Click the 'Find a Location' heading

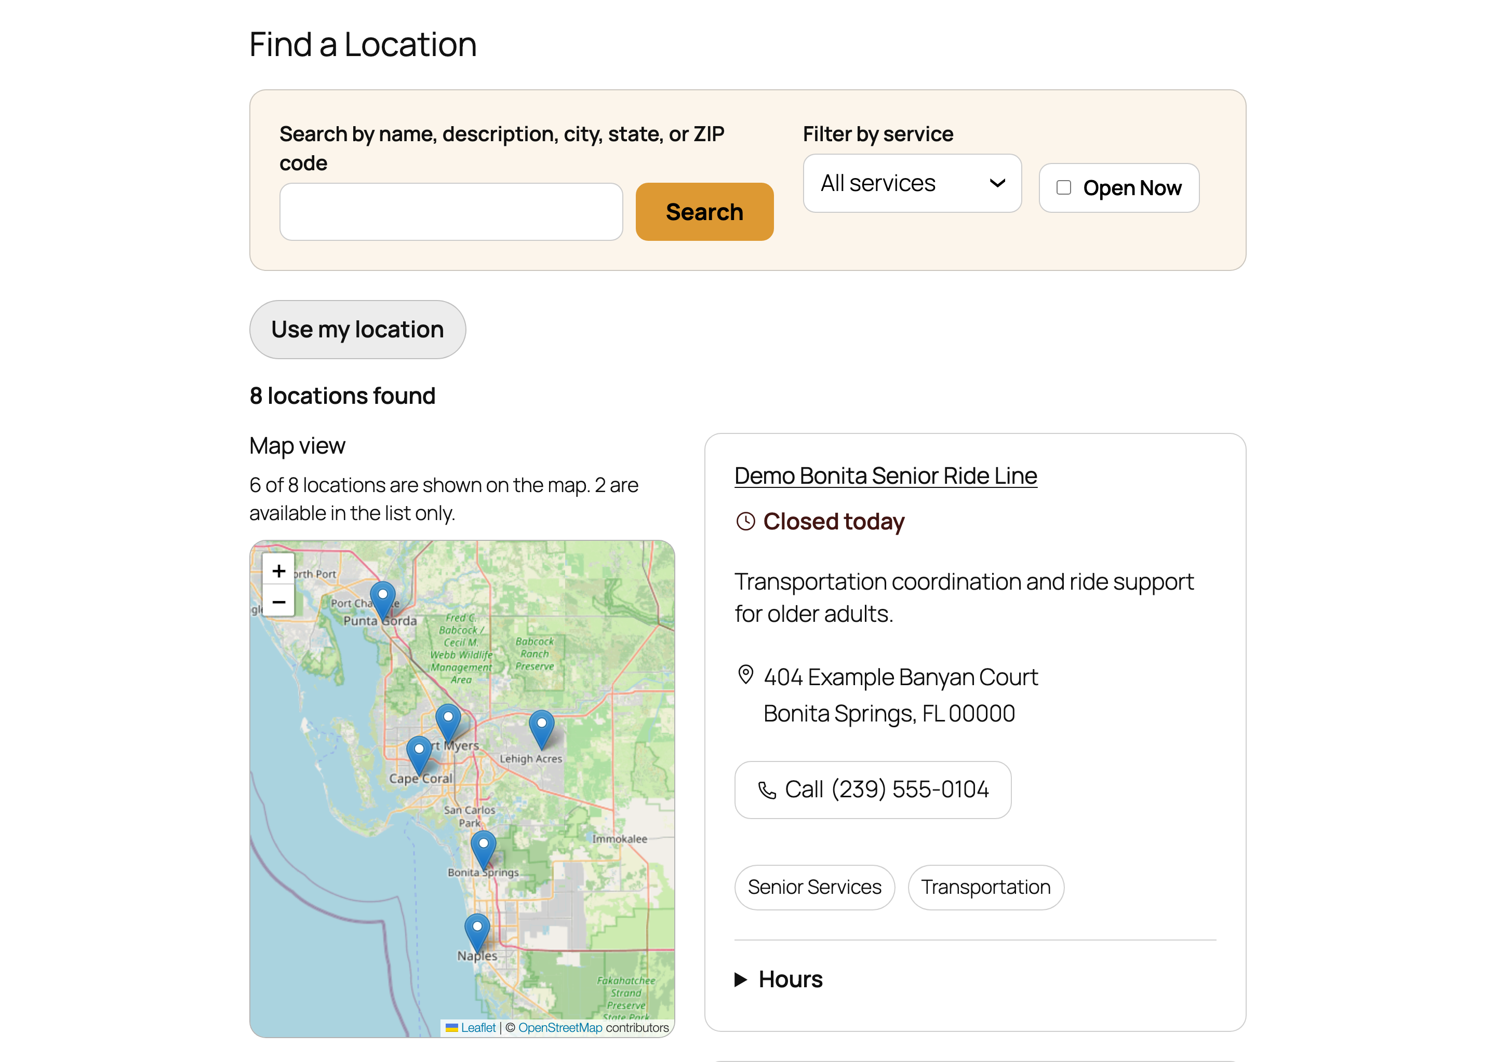tap(363, 45)
